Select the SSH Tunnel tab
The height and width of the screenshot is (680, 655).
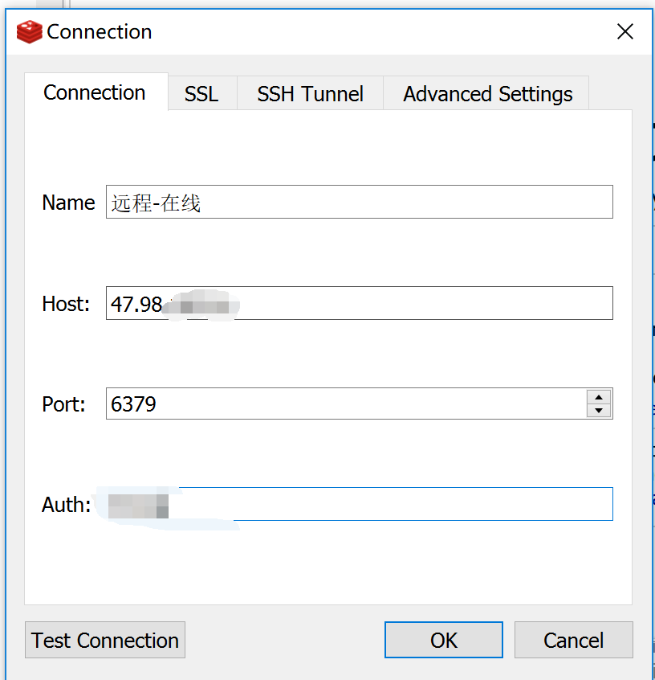tap(310, 94)
